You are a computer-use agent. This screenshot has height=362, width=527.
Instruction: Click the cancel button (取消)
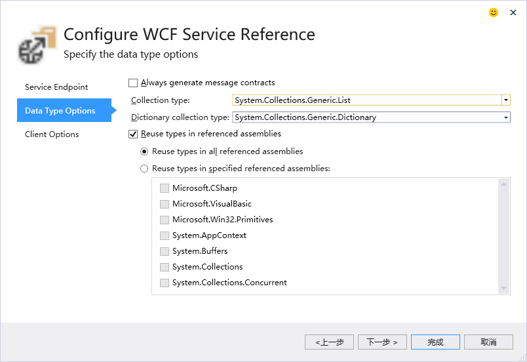(488, 342)
